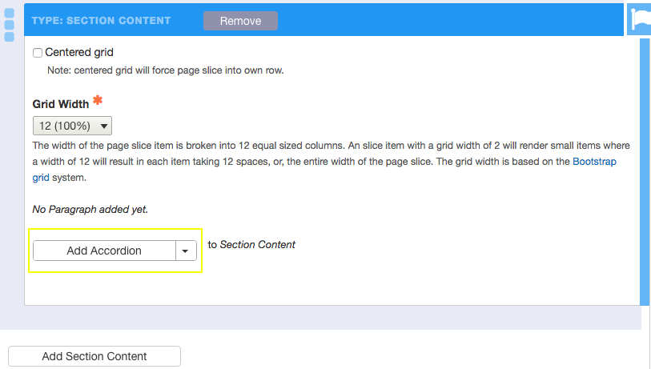Open the Grid Width dropdown

point(72,126)
